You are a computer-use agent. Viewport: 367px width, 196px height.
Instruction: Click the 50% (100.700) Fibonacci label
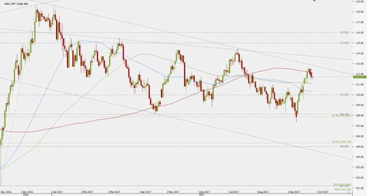343,189
